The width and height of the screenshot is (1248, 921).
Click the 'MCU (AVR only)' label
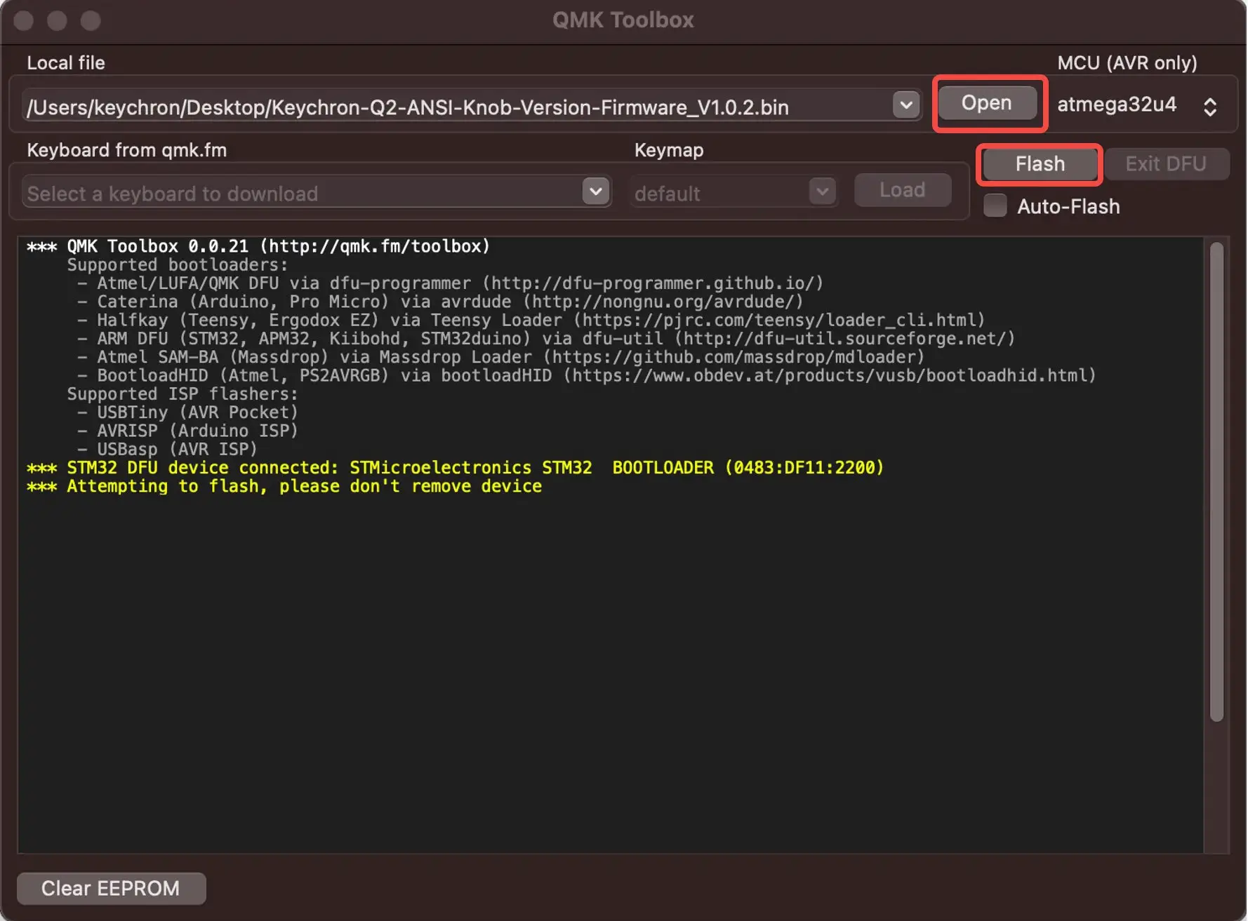click(1127, 62)
